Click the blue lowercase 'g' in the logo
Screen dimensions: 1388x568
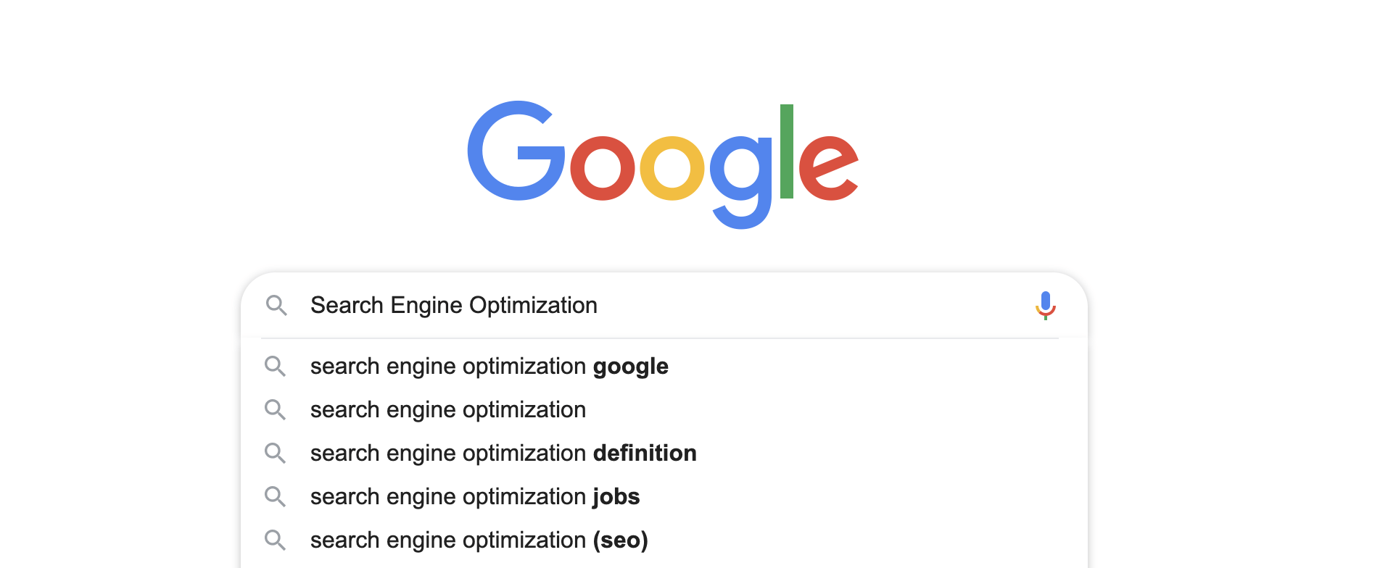(x=741, y=182)
